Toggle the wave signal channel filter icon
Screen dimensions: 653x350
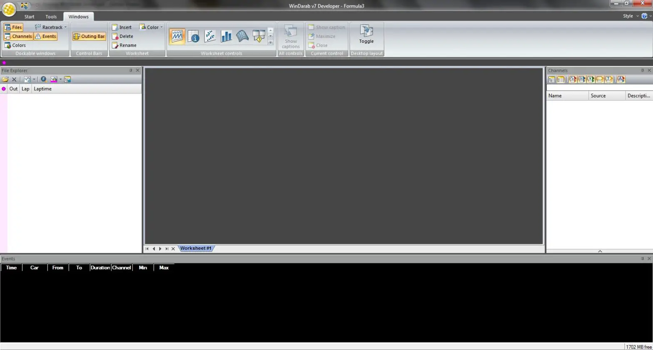573,79
